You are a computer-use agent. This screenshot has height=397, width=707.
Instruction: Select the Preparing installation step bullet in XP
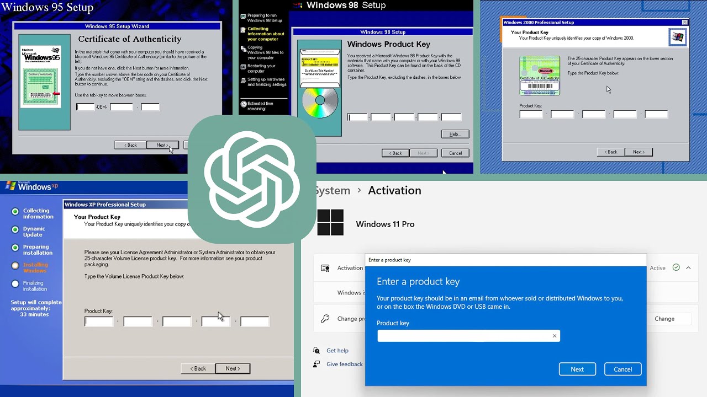pyautogui.click(x=15, y=248)
